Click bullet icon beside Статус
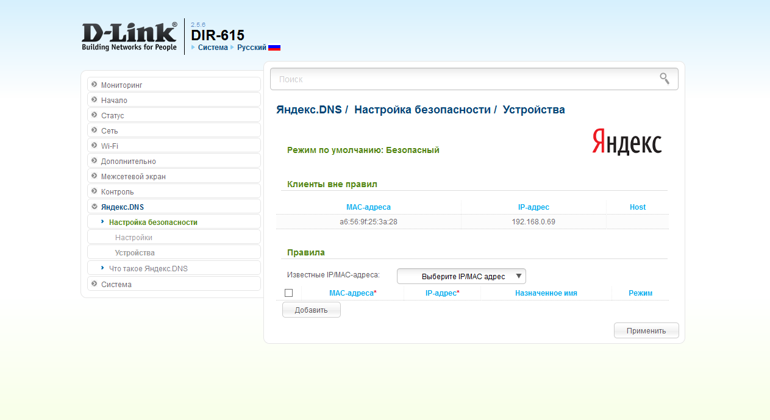The height and width of the screenshot is (420, 770). [94, 115]
